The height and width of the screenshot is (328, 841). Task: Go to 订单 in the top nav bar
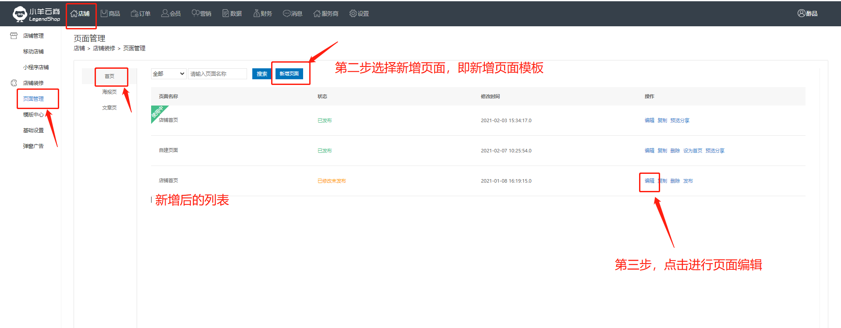[x=141, y=14]
